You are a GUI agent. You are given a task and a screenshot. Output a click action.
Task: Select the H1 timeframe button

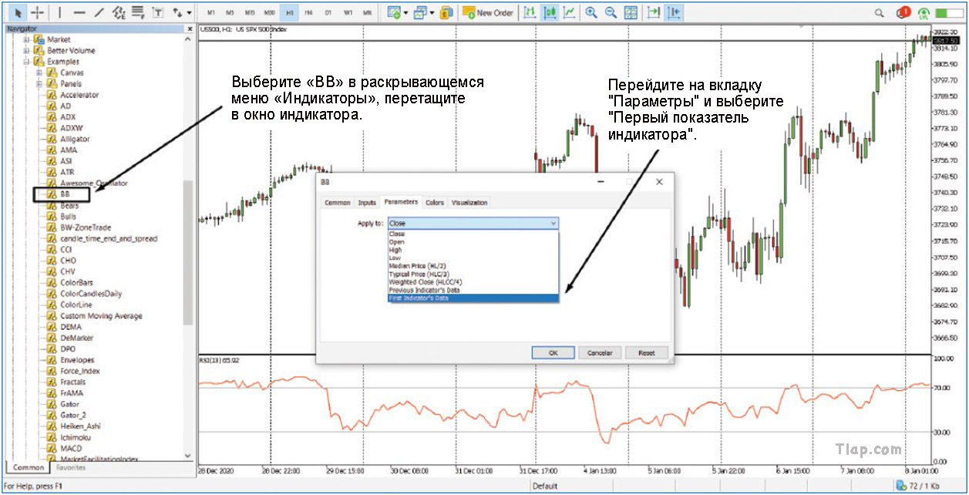pos(289,13)
